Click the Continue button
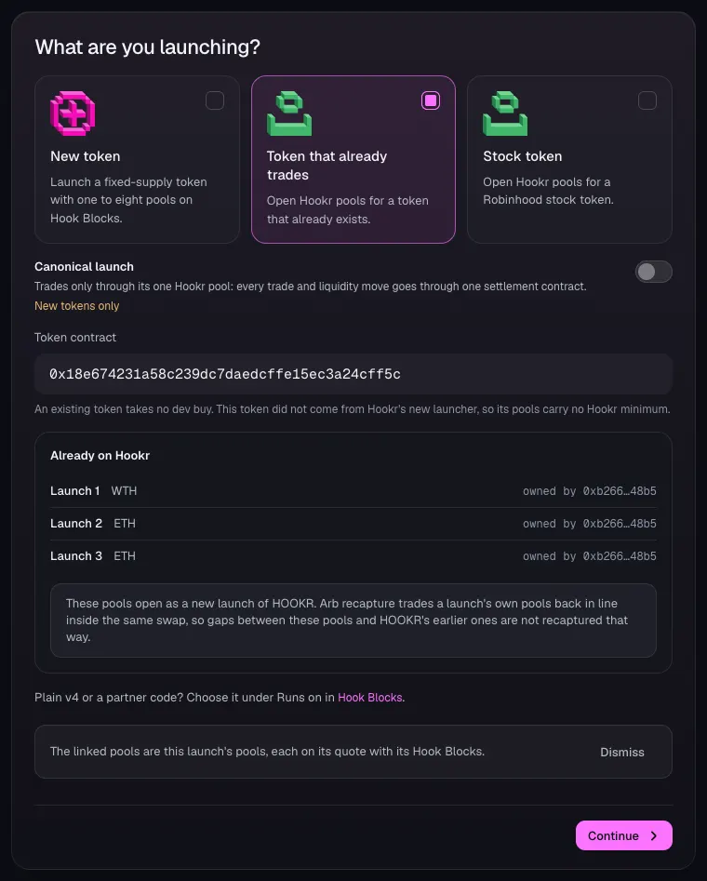This screenshot has height=881, width=707. tap(624, 835)
